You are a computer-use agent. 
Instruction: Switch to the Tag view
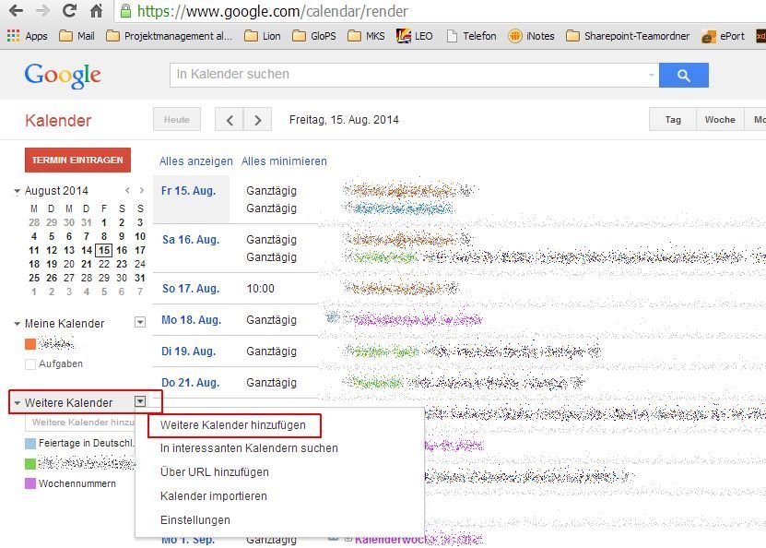click(x=673, y=120)
